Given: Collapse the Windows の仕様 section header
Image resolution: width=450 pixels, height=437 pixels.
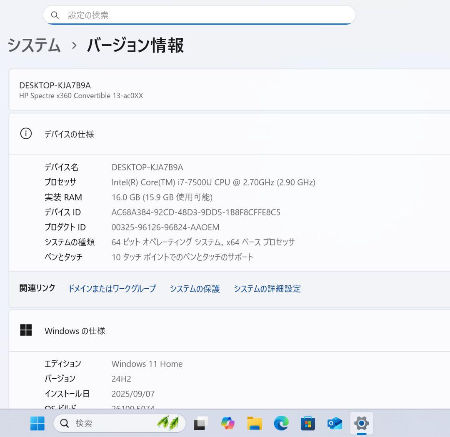Looking at the screenshot, I should point(229,330).
